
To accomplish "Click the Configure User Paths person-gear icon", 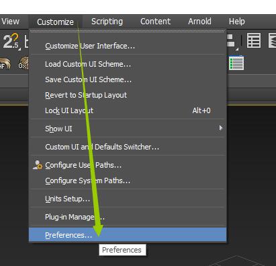I will coord(38,165).
